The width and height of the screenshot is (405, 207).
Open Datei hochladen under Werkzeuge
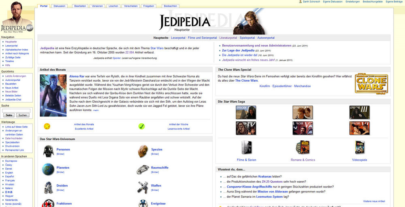[14, 138]
